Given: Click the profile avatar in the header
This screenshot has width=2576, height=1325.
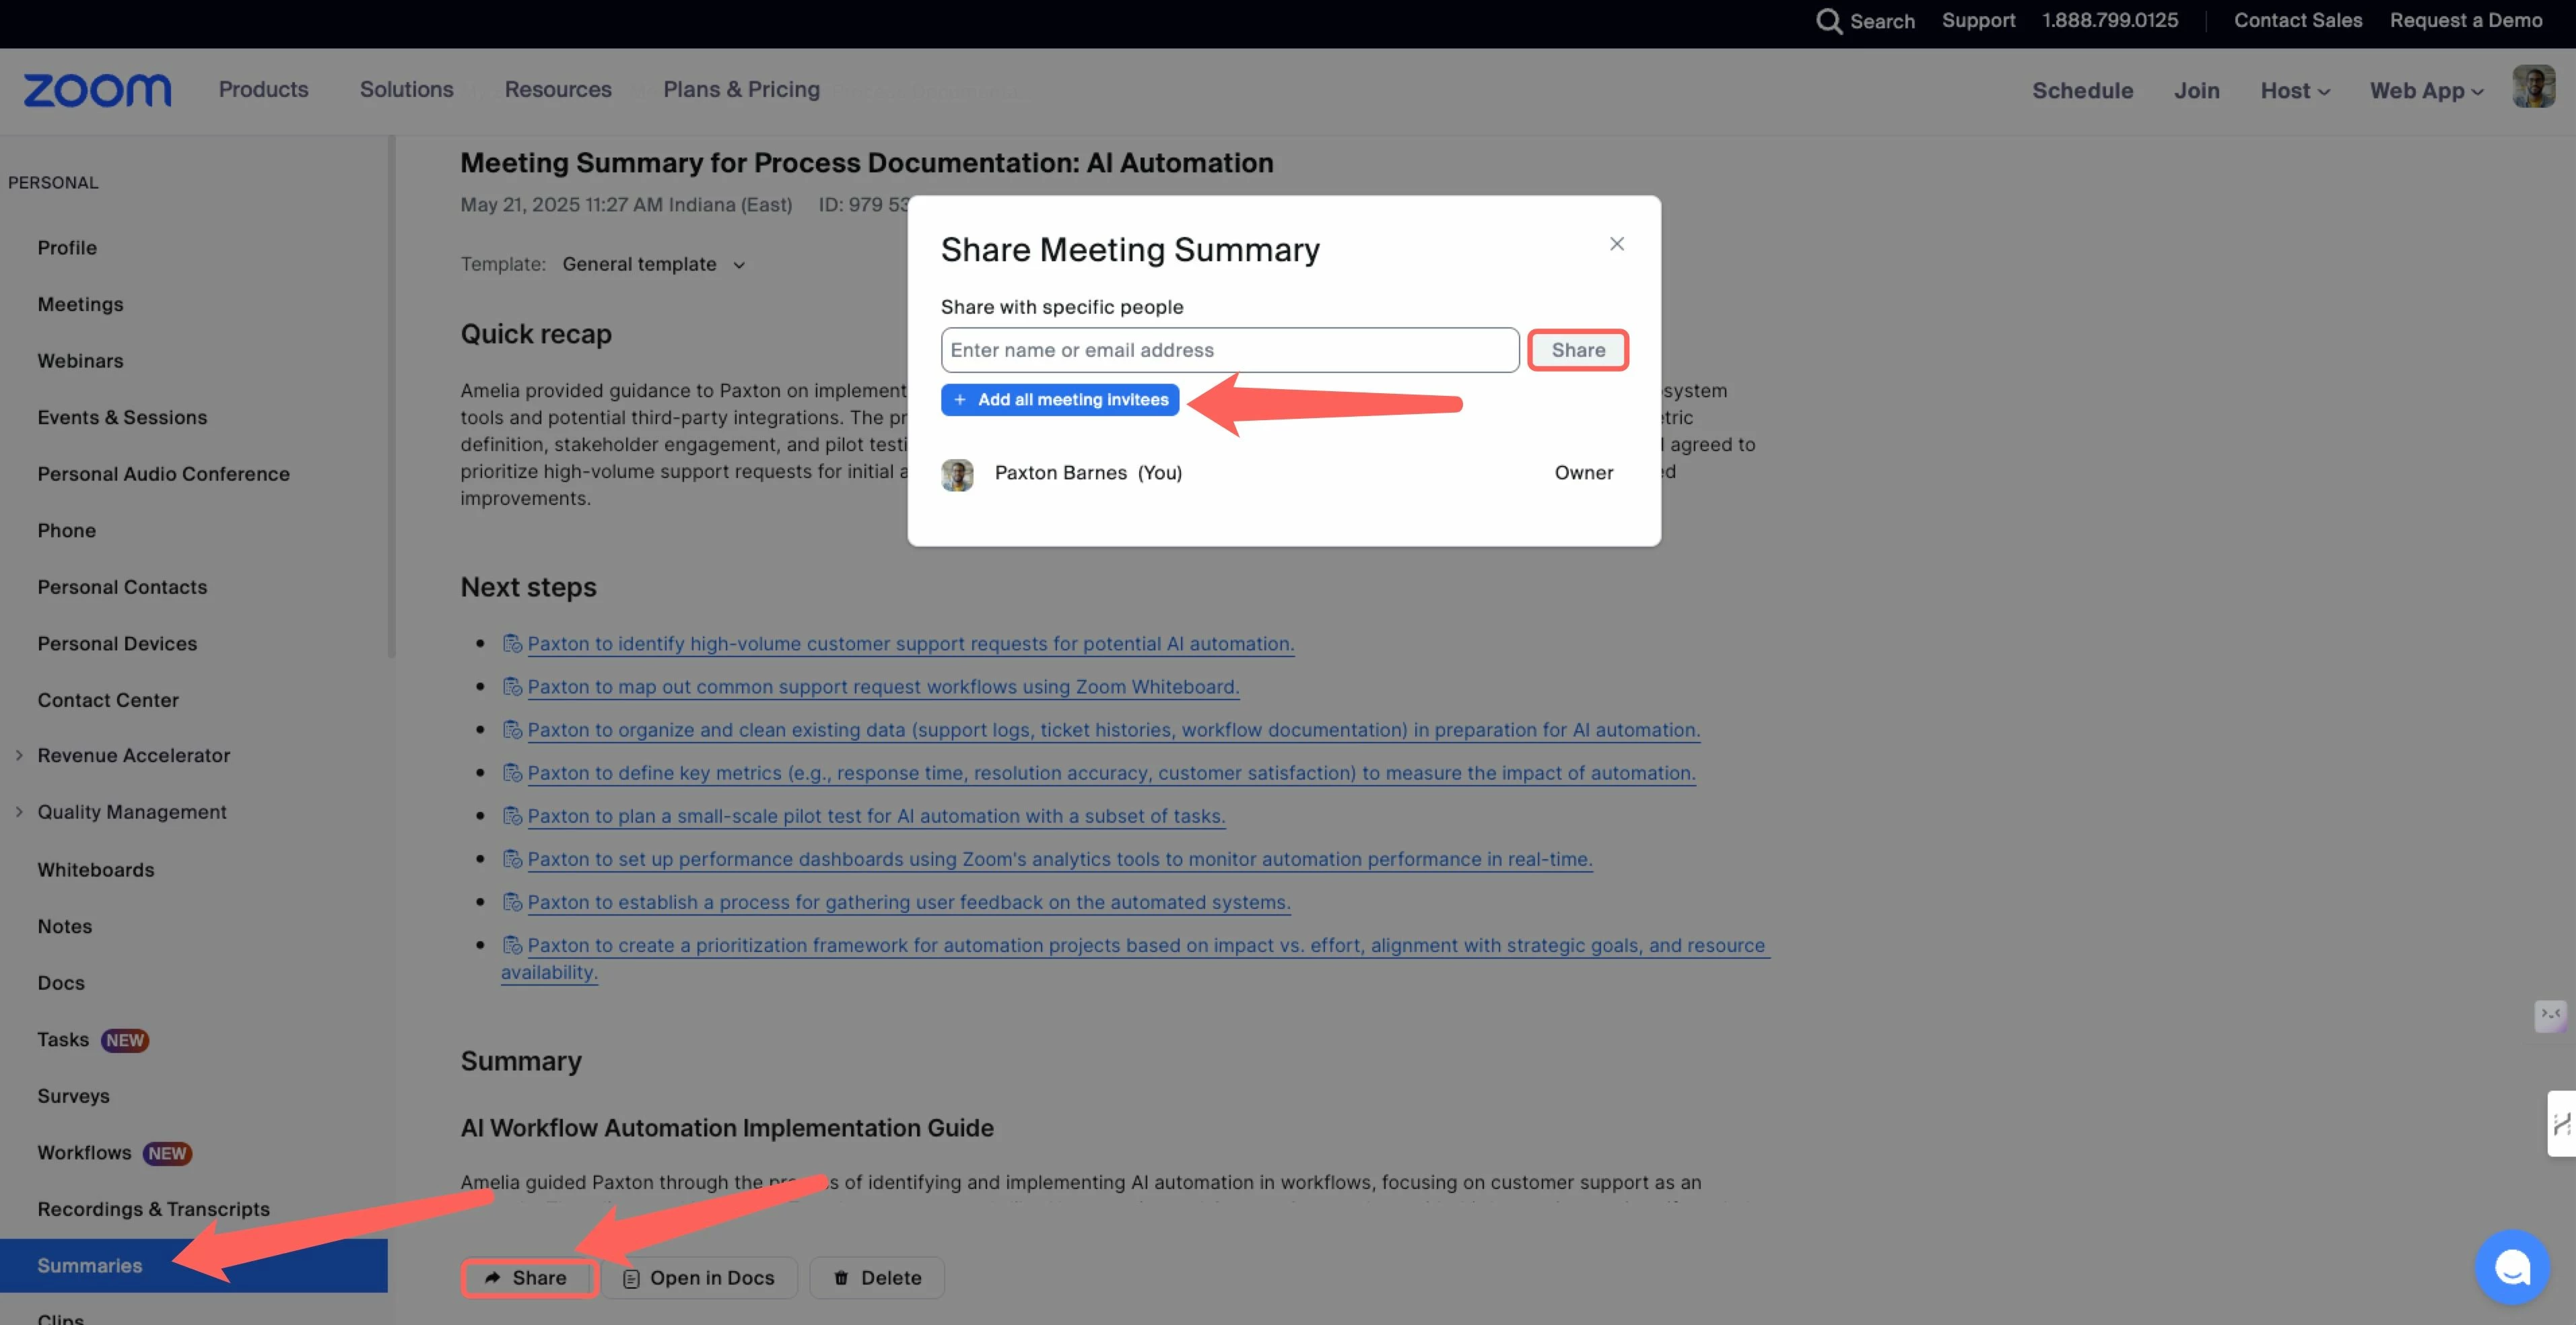Looking at the screenshot, I should (x=2532, y=88).
